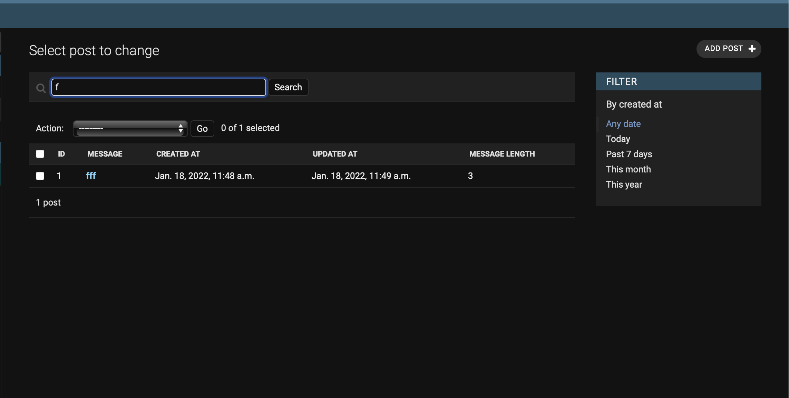Click the magnifying glass search icon
789x398 pixels.
[x=41, y=88]
